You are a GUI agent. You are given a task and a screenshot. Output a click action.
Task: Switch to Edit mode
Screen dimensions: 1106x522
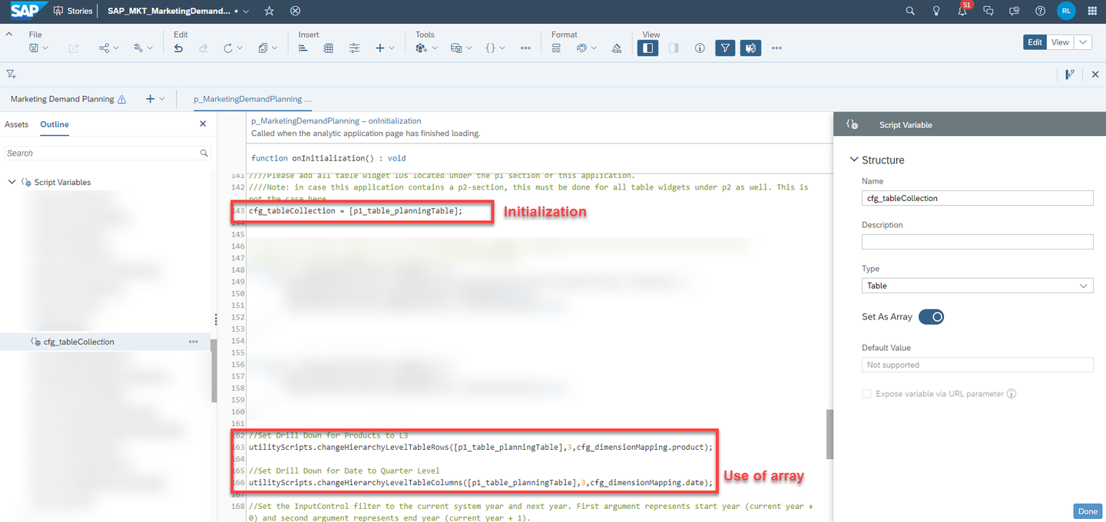coord(1035,42)
